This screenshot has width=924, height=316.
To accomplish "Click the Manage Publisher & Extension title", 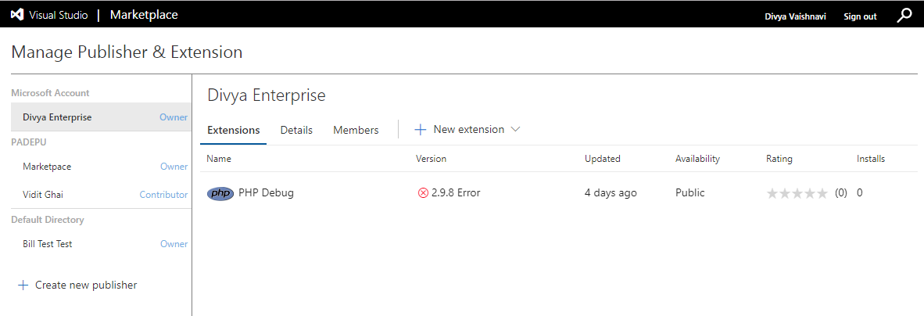I will click(127, 52).
